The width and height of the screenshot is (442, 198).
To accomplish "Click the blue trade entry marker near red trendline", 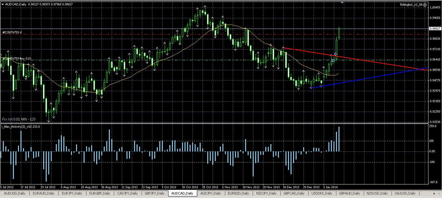I will 335,54.
